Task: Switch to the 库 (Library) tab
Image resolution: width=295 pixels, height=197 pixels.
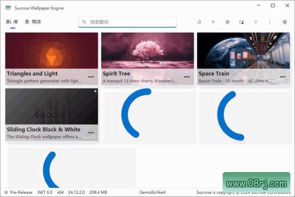Action: click(12, 22)
